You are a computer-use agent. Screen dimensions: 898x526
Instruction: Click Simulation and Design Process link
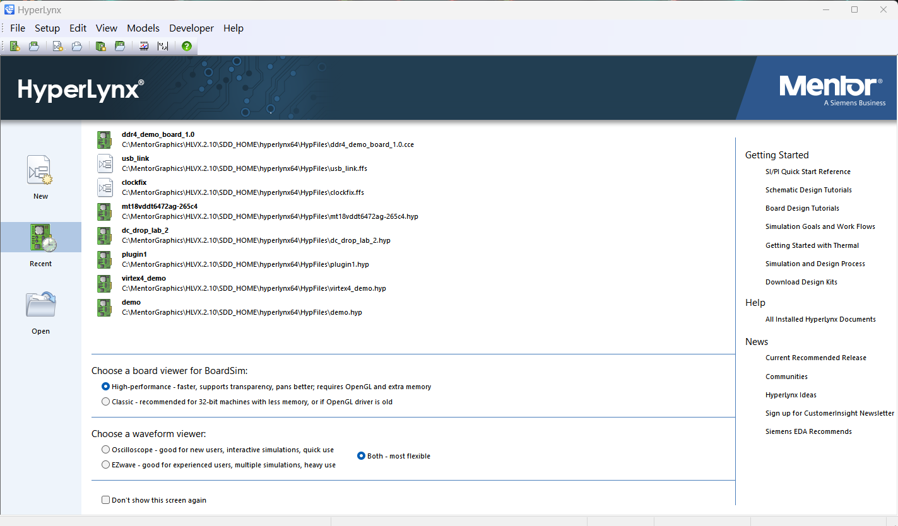coord(815,264)
